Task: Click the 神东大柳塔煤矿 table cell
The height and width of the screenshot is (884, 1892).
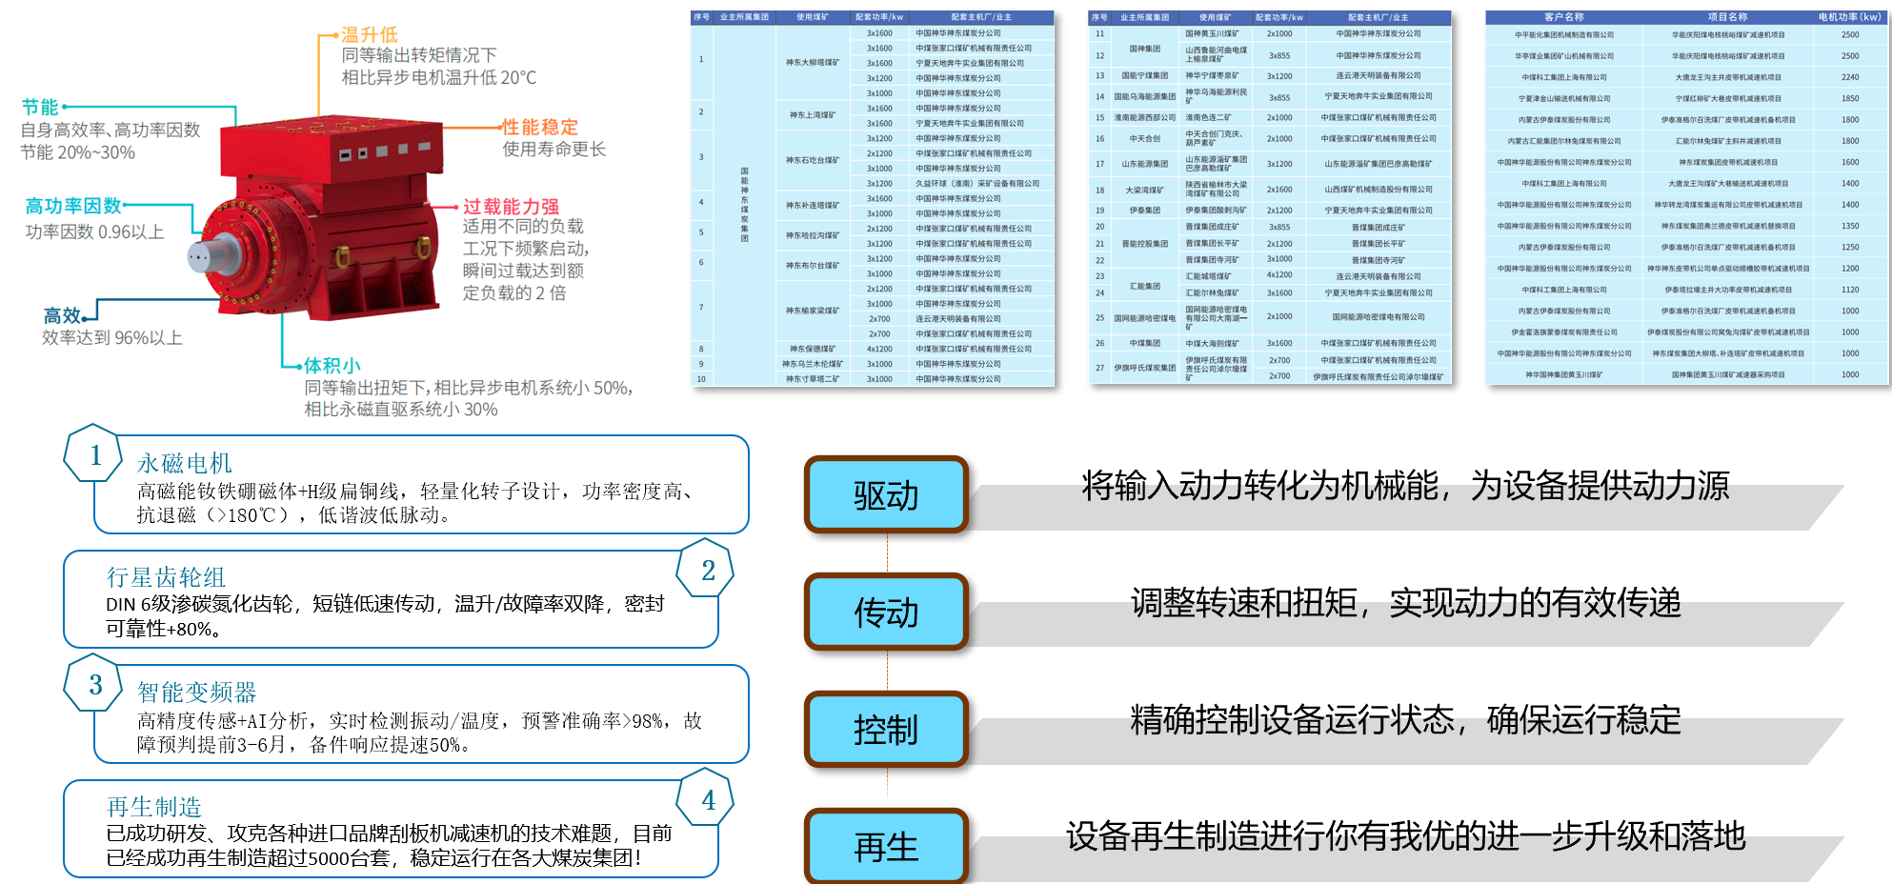Action: point(813,63)
